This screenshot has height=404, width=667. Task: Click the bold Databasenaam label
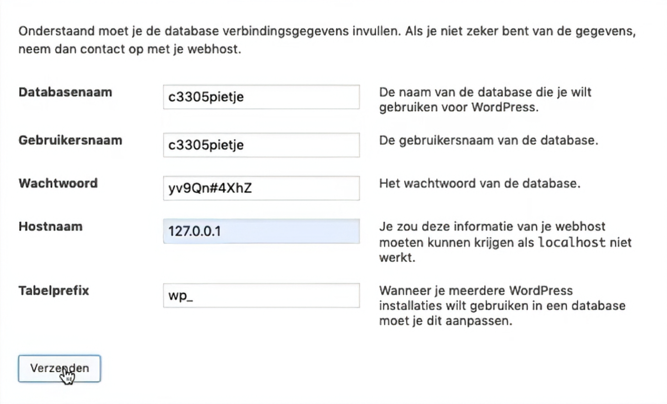click(65, 92)
